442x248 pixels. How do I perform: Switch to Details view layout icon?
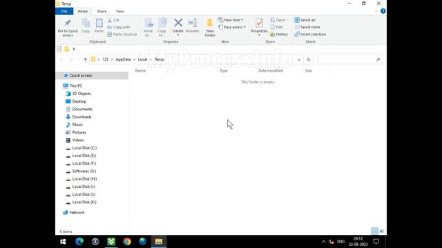[x=374, y=231]
